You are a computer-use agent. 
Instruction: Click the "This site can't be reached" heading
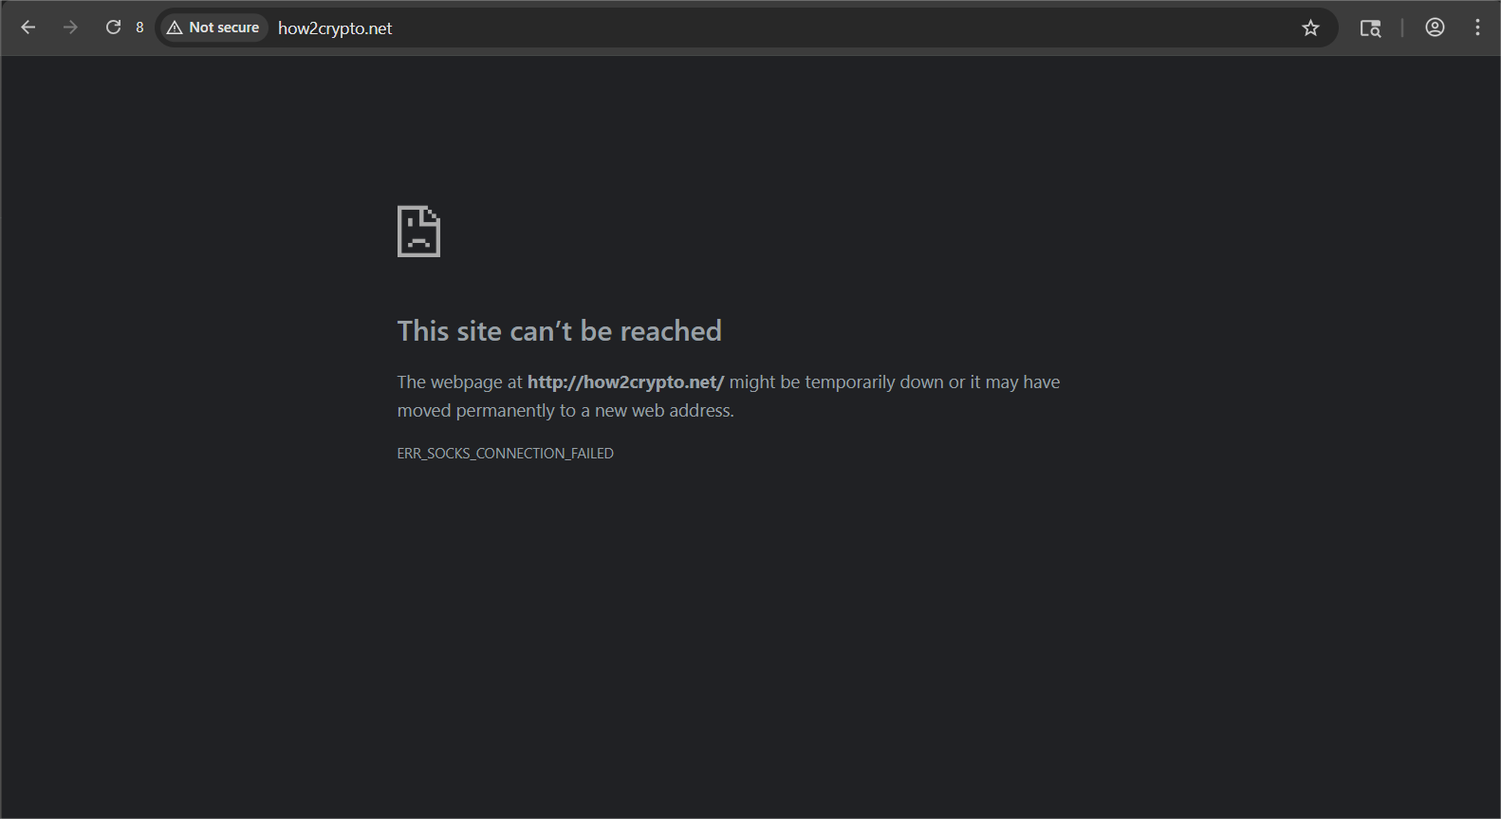(559, 331)
